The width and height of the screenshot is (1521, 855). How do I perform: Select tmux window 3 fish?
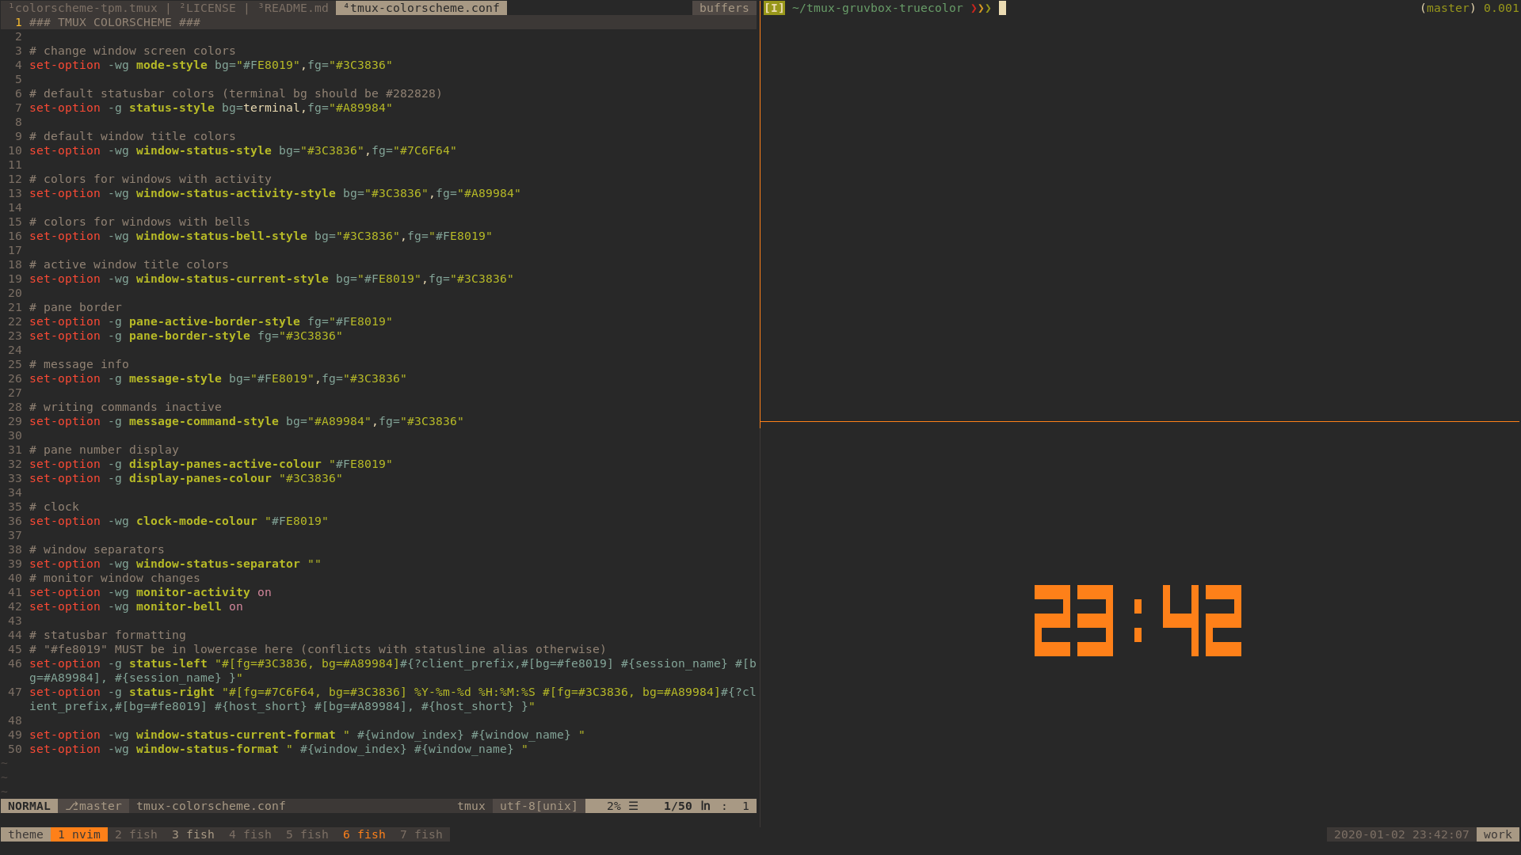coord(193,834)
